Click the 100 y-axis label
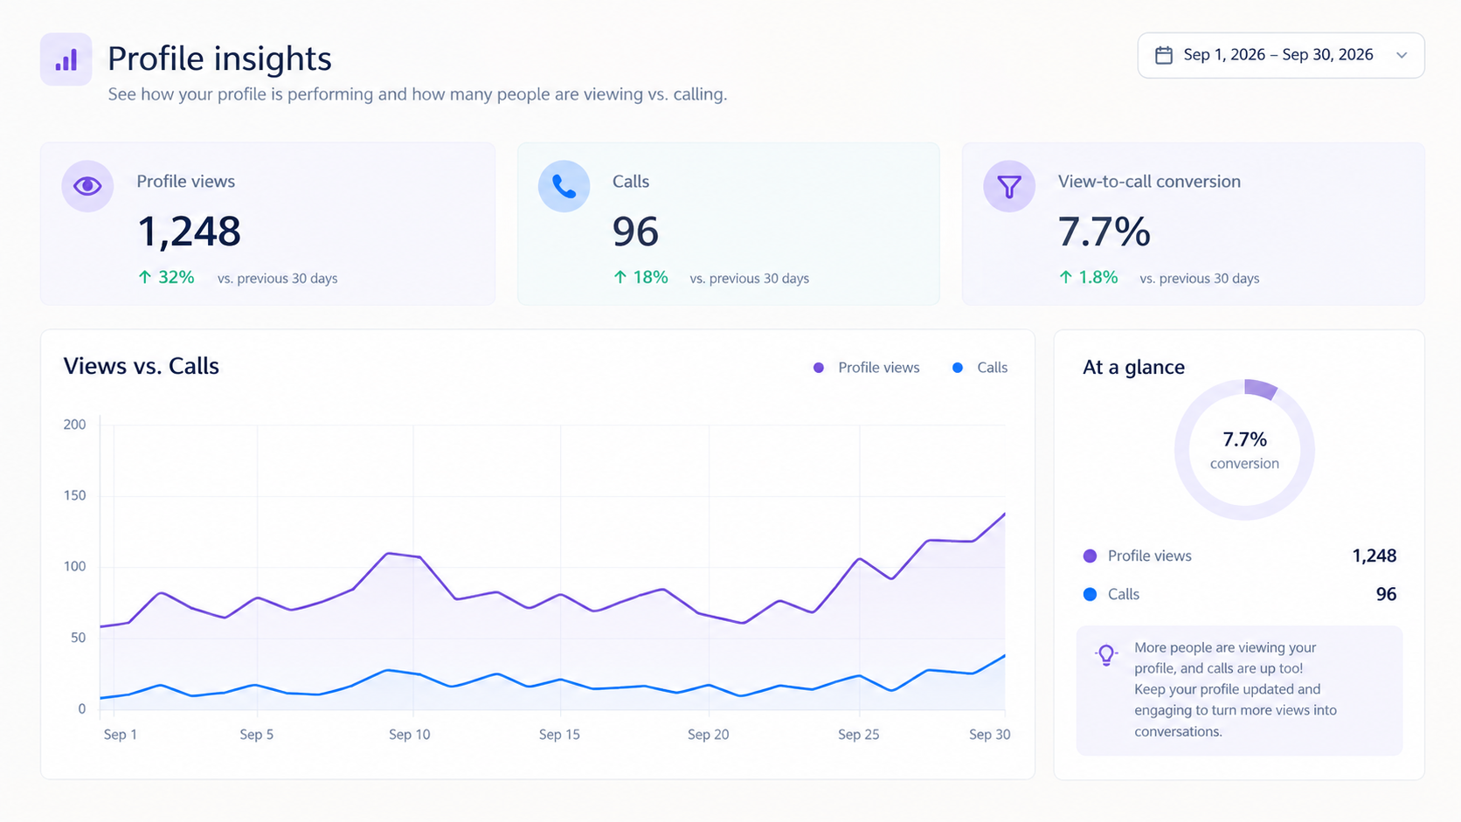This screenshot has height=822, width=1461. click(75, 566)
